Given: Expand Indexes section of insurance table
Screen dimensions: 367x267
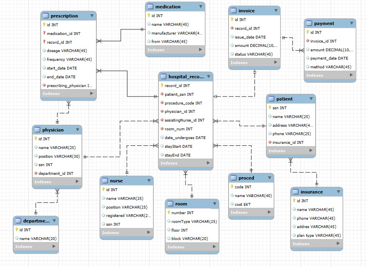Looking at the screenshot, I should pos(338,244).
